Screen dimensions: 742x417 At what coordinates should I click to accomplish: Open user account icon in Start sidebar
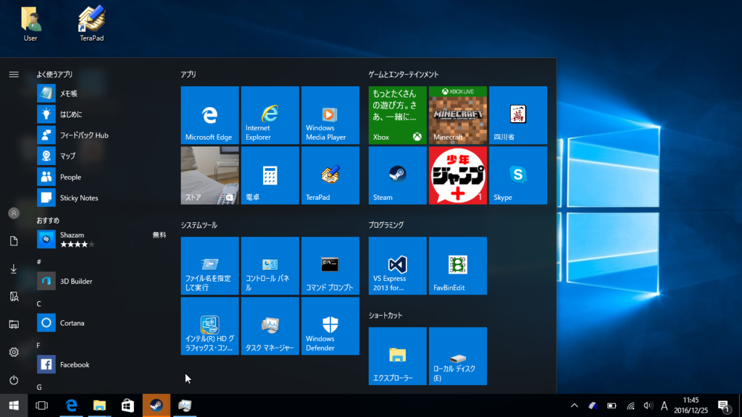(x=14, y=214)
